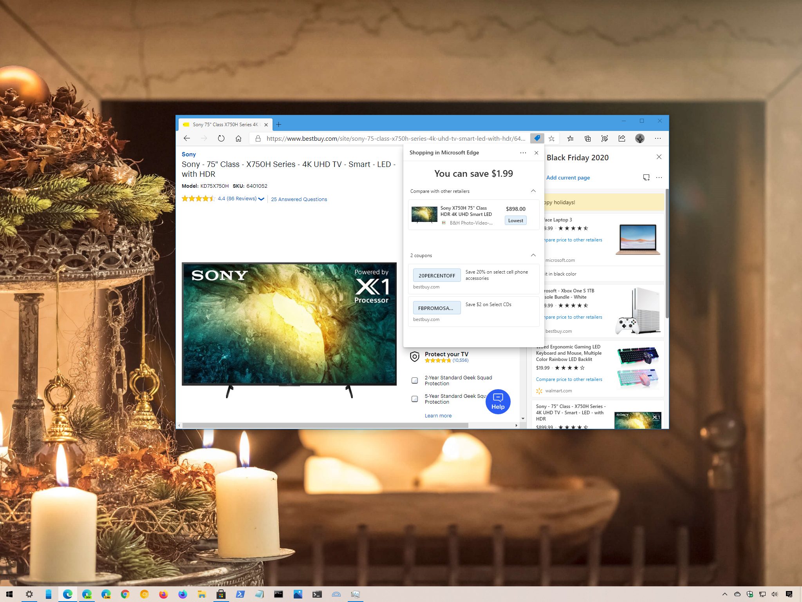Open collection sharing and more menu
This screenshot has height=602, width=802.
[x=659, y=178]
